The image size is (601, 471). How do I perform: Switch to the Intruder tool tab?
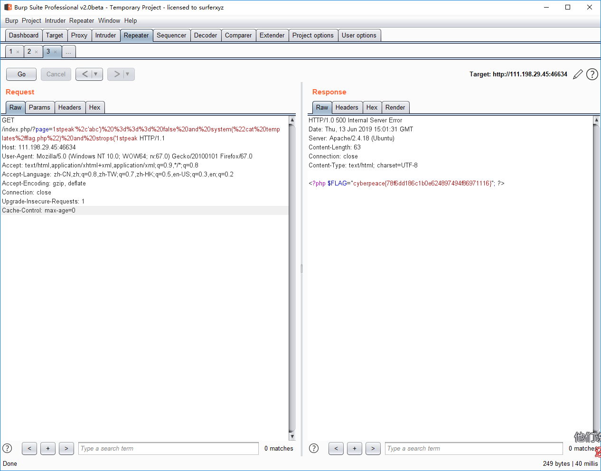(105, 35)
